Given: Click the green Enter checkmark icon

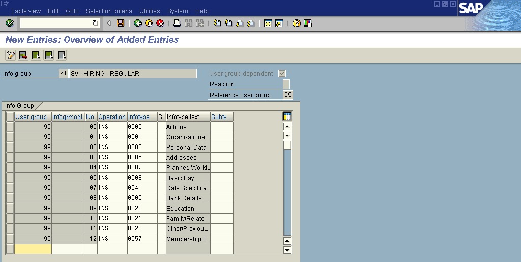Looking at the screenshot, I should 10,23.
